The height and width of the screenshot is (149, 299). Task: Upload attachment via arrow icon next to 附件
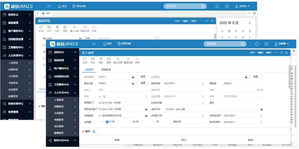(x=94, y=131)
